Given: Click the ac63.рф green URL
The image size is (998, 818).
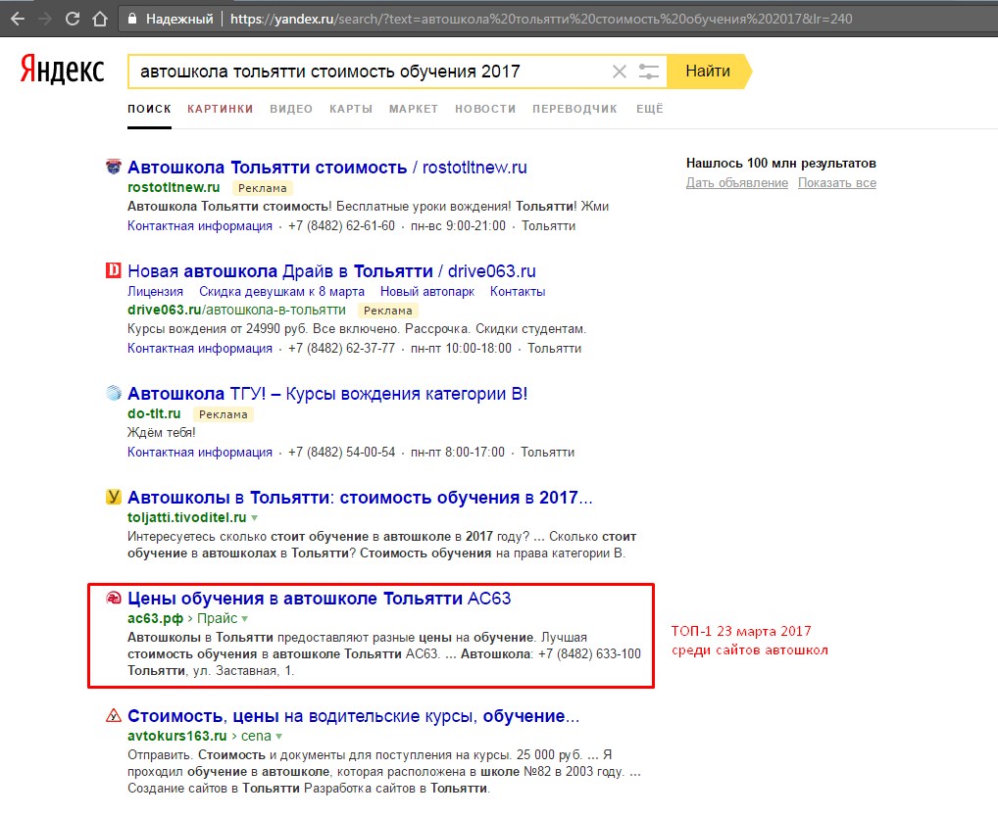Looking at the screenshot, I should point(155,618).
